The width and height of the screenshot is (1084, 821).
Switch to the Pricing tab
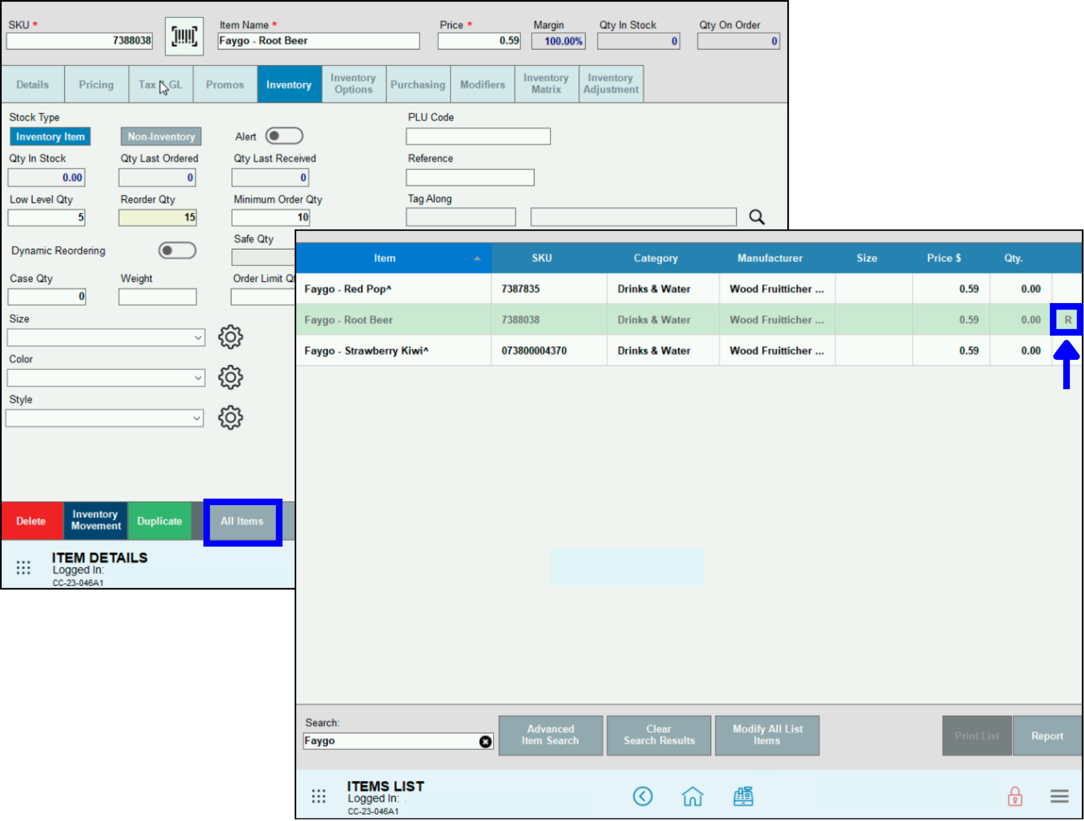[96, 84]
